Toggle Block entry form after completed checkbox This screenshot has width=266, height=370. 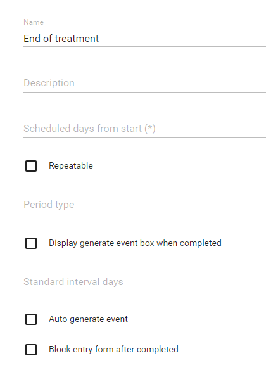click(x=31, y=350)
